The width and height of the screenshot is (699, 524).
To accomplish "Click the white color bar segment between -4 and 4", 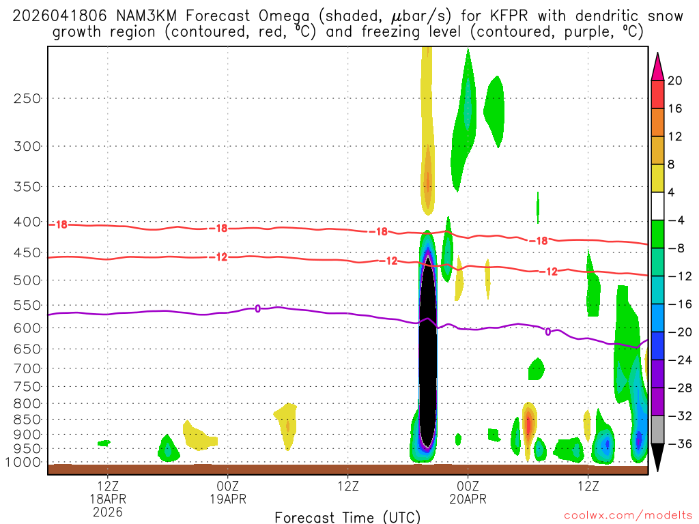I will click(657, 206).
